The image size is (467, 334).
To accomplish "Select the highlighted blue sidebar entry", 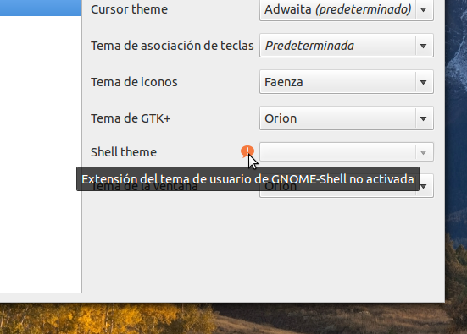I will [x=41, y=8].
